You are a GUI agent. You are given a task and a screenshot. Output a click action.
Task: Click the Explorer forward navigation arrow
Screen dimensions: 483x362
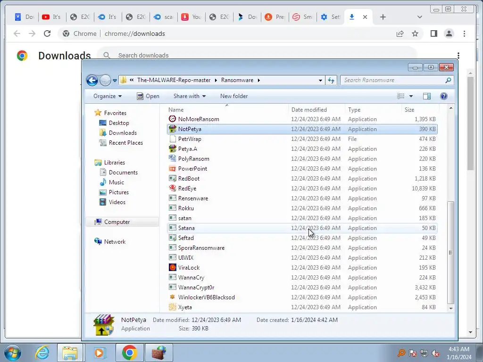click(105, 80)
